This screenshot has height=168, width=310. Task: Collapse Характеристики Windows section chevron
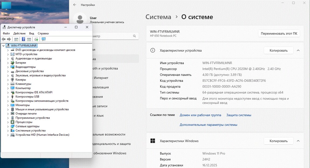[x=298, y=141]
